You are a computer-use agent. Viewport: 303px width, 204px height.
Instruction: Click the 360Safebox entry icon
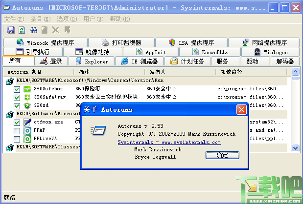[x=27, y=89]
